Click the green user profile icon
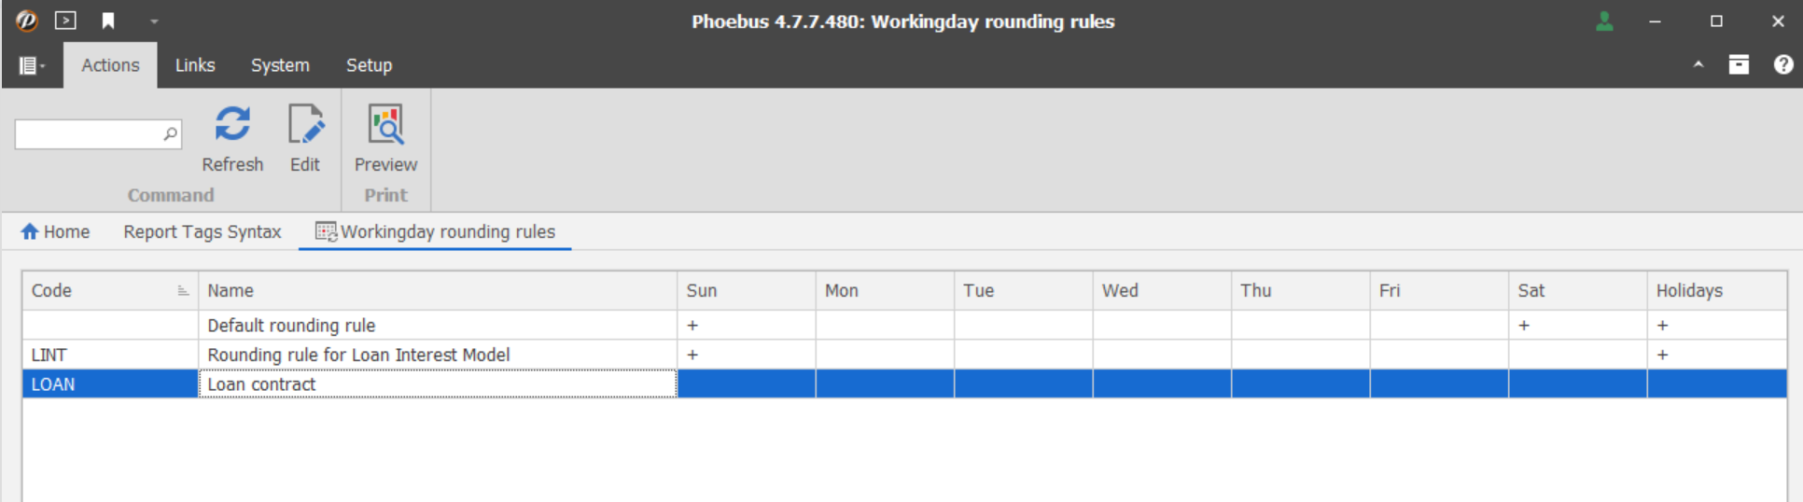Viewport: 1803px width, 502px height. pos(1604,21)
